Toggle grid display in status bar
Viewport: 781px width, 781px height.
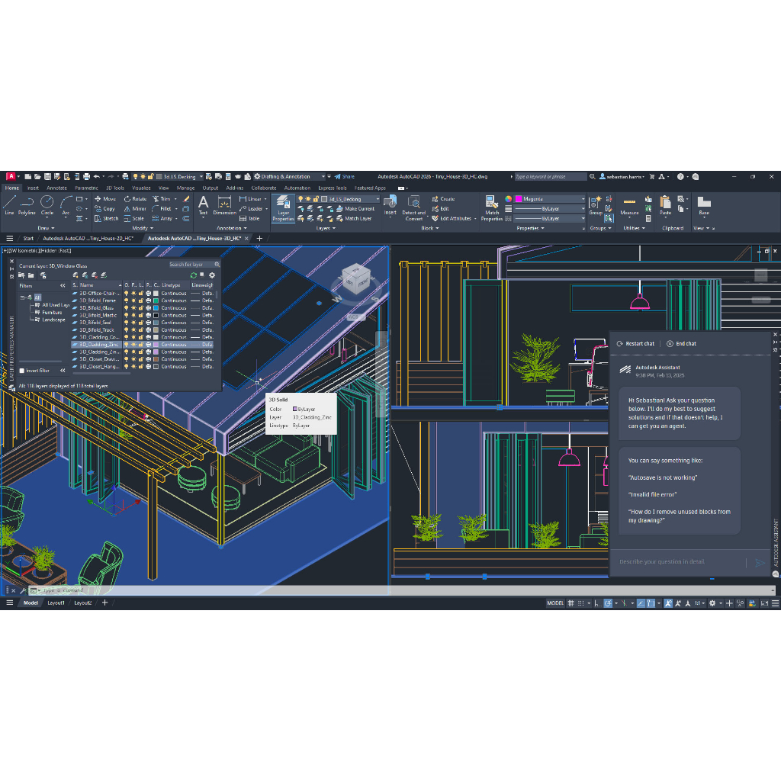click(570, 603)
